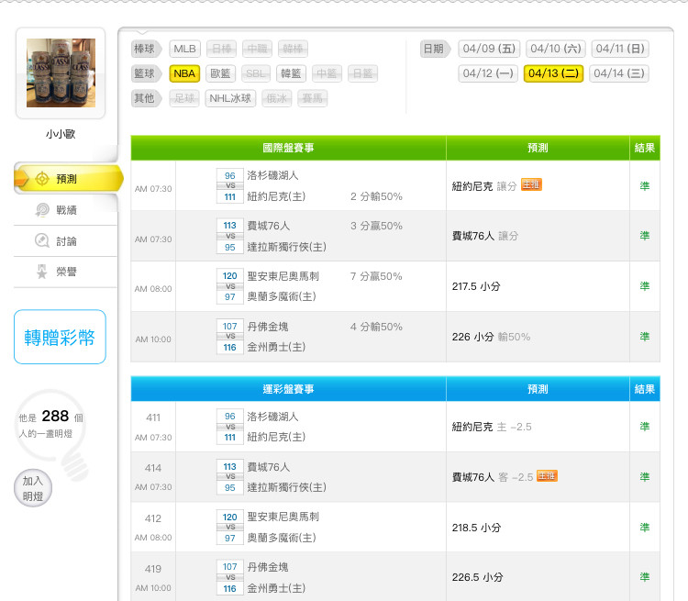Click the 準 result for 217.5 小分

coord(645,286)
